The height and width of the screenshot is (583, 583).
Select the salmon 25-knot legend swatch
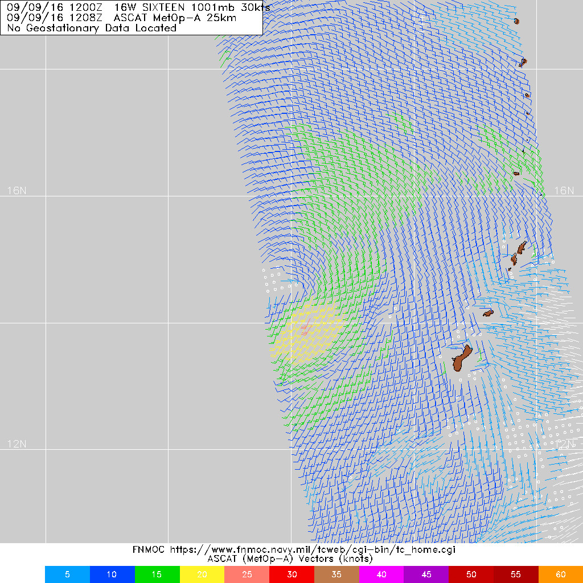point(247,574)
